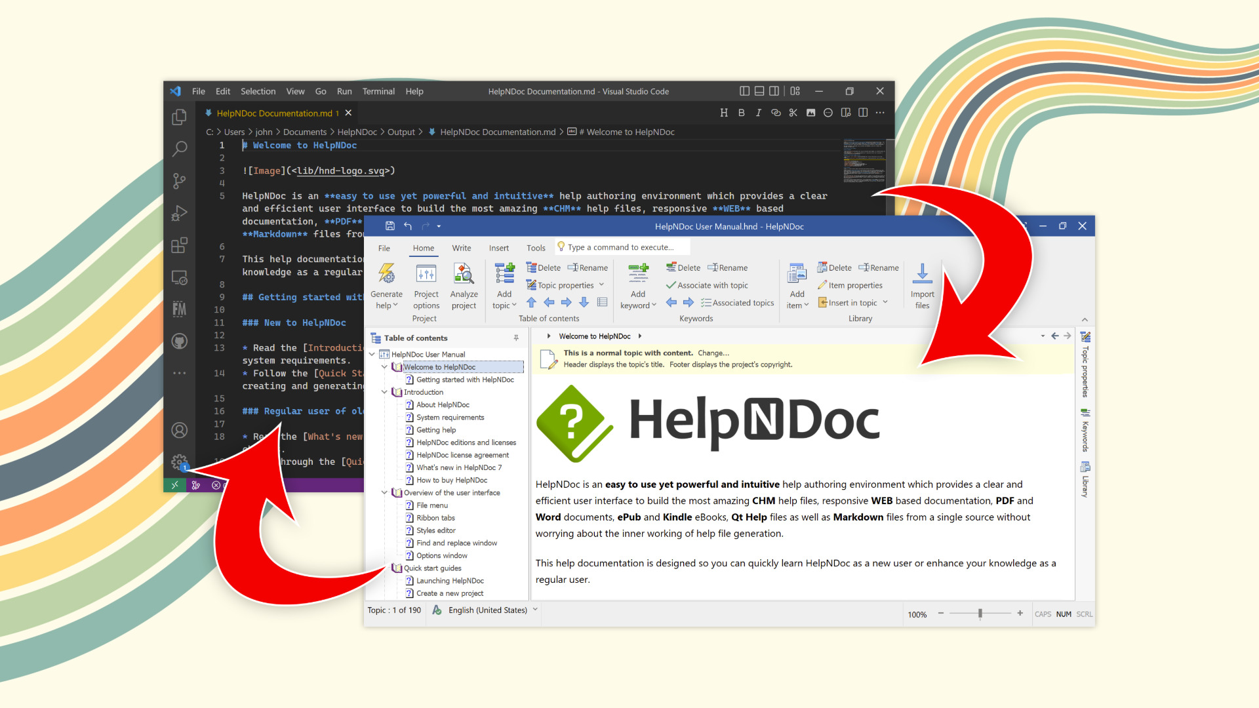1259x708 pixels.
Task: Open Keywords side panel tab
Action: point(1085,430)
